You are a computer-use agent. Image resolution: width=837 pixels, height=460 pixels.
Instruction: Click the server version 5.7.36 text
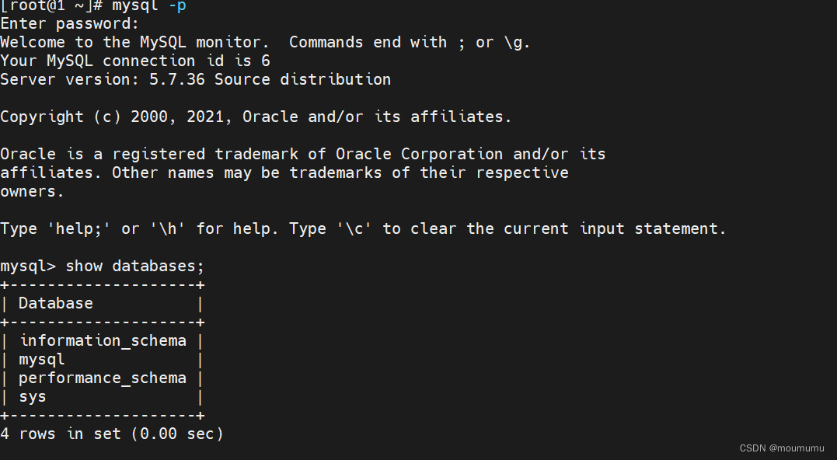point(195,79)
